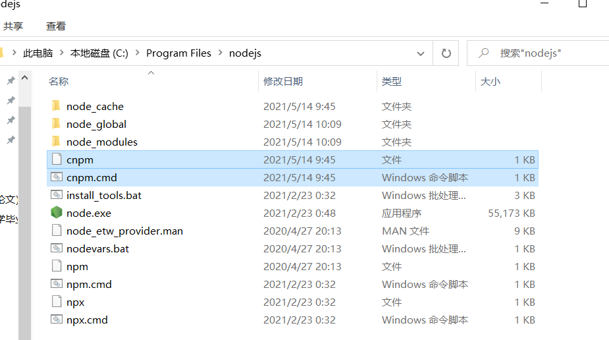Click the npm.cmd script icon
This screenshot has width=609, height=340.
click(57, 284)
